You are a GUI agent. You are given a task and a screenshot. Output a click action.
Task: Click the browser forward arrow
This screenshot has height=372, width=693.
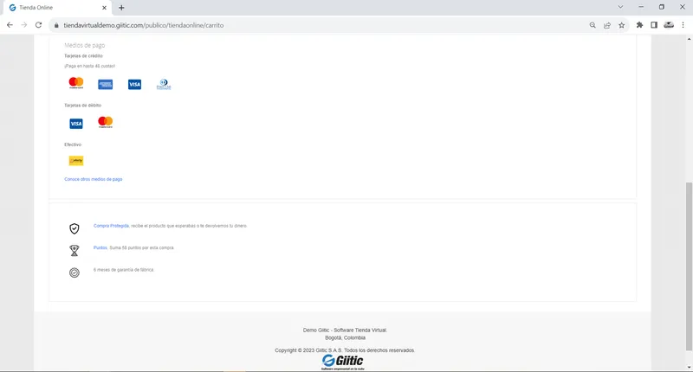[x=24, y=25]
